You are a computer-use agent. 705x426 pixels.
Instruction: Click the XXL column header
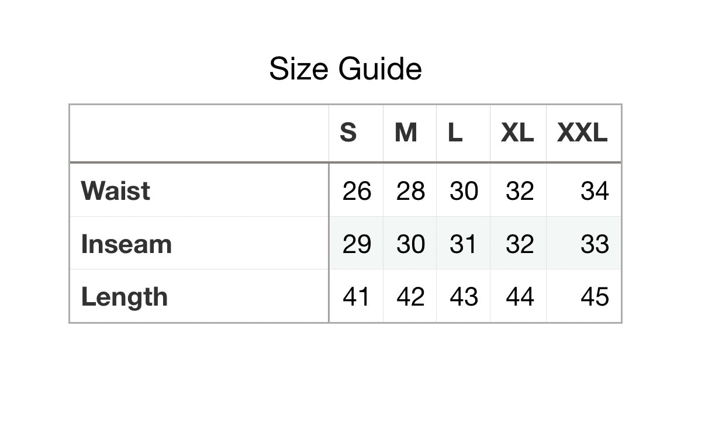pyautogui.click(x=582, y=133)
